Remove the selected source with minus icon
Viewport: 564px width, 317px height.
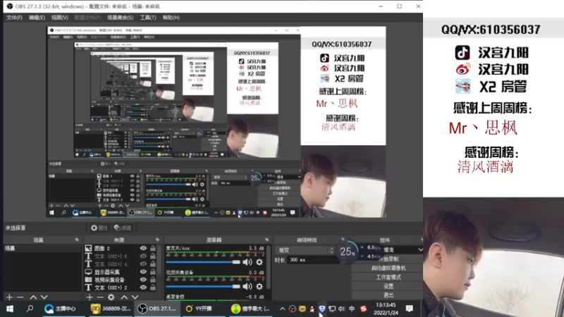(x=100, y=297)
